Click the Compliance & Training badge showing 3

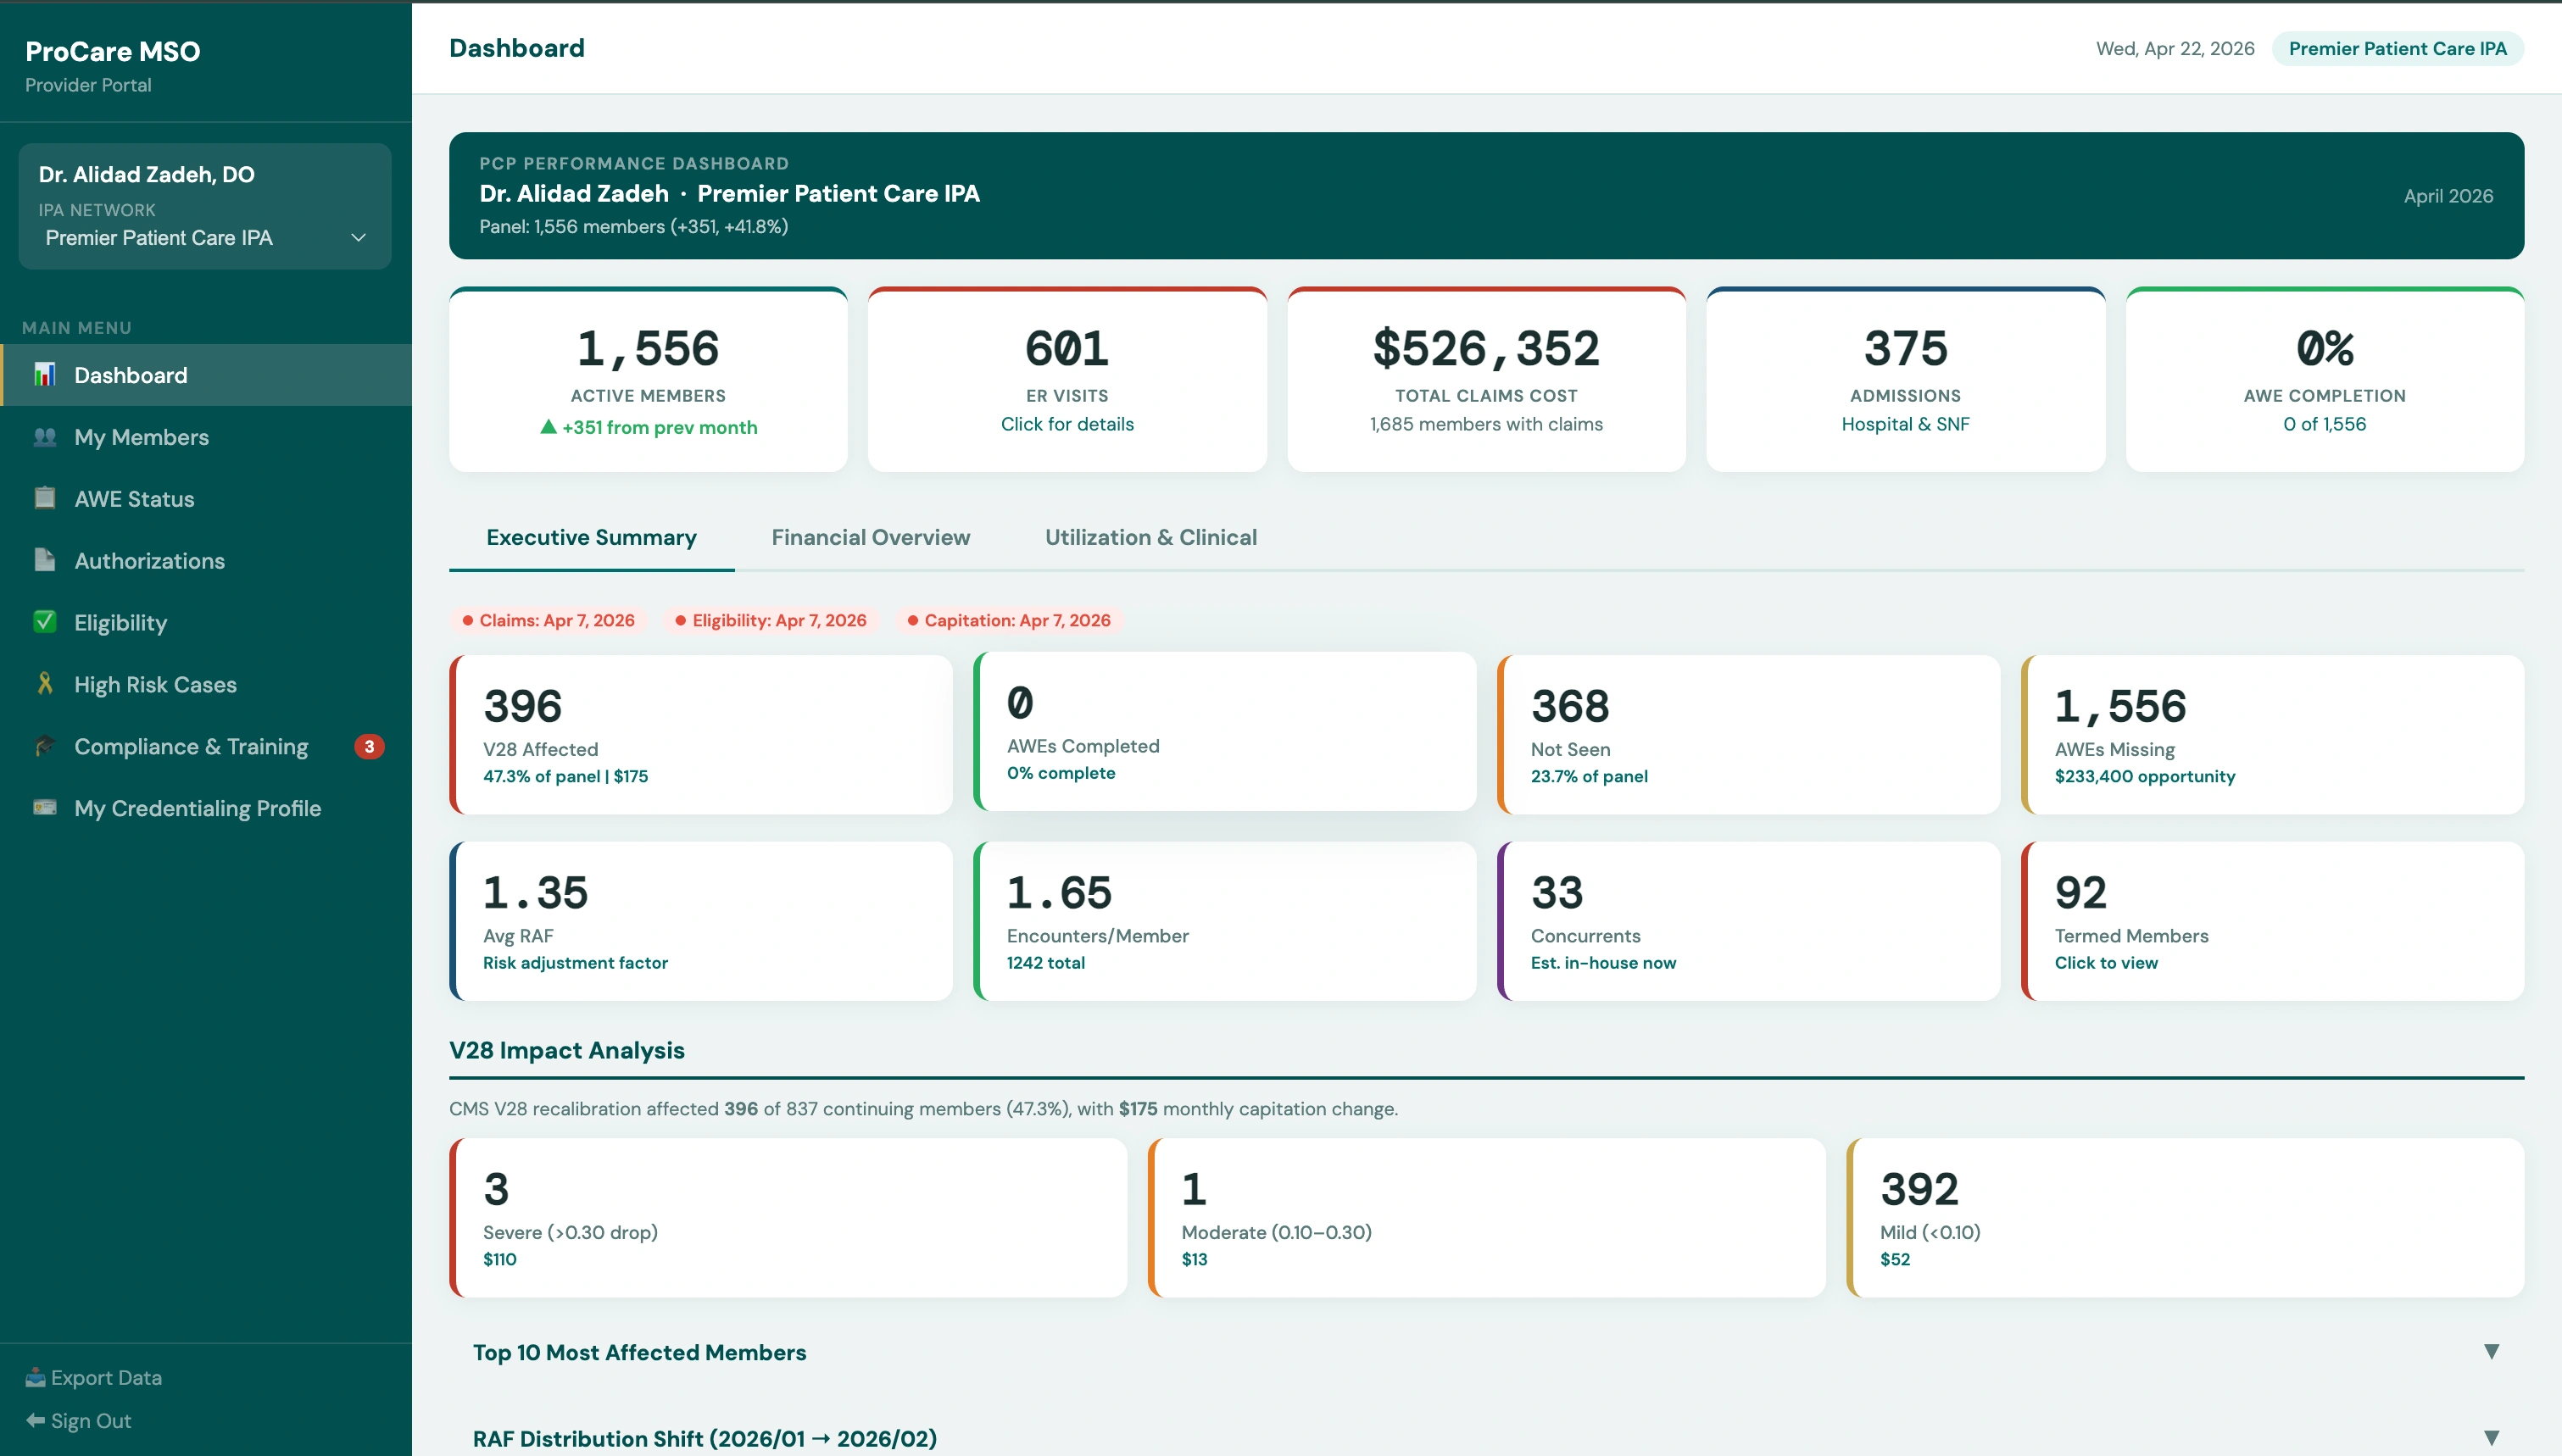point(369,747)
